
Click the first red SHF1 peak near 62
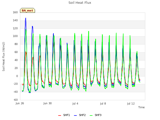[26, 52]
